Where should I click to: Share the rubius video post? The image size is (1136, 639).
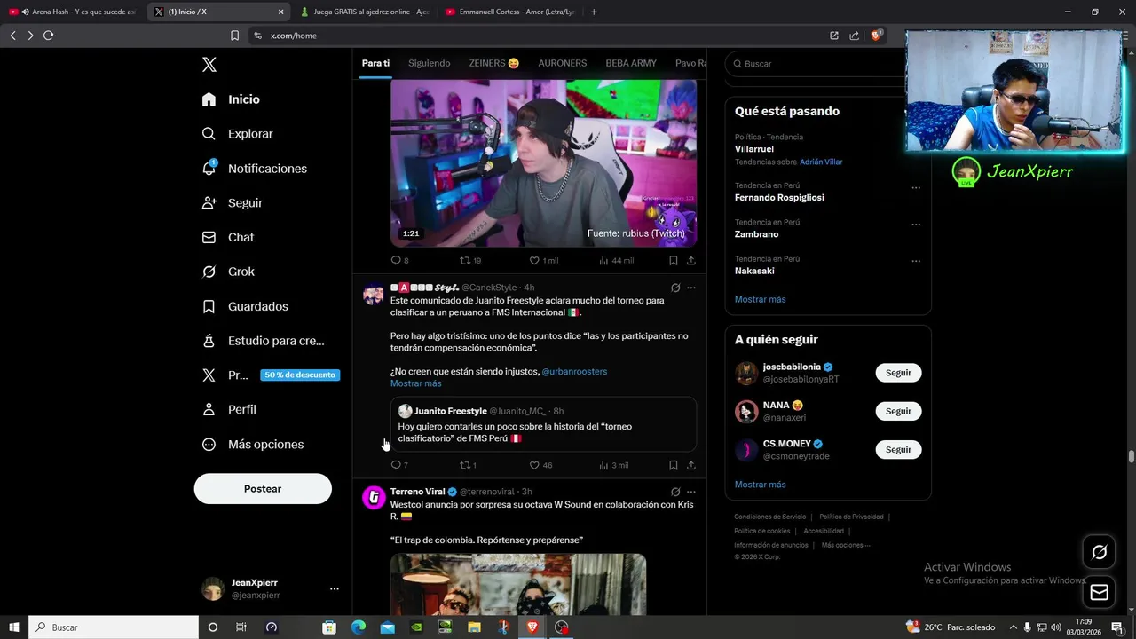(x=691, y=260)
